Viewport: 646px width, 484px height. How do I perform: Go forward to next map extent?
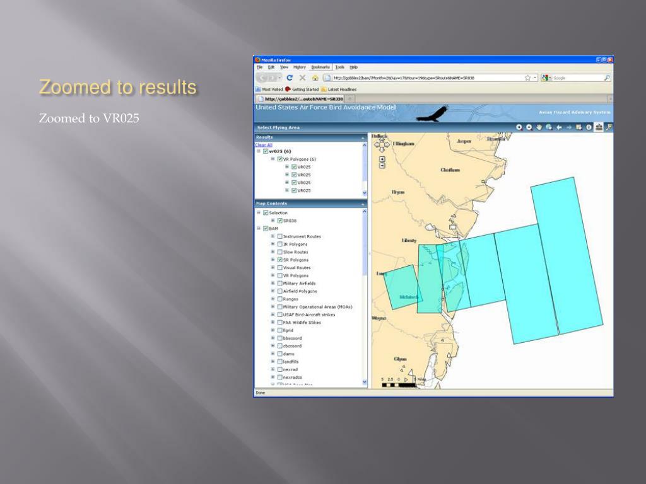tap(569, 127)
